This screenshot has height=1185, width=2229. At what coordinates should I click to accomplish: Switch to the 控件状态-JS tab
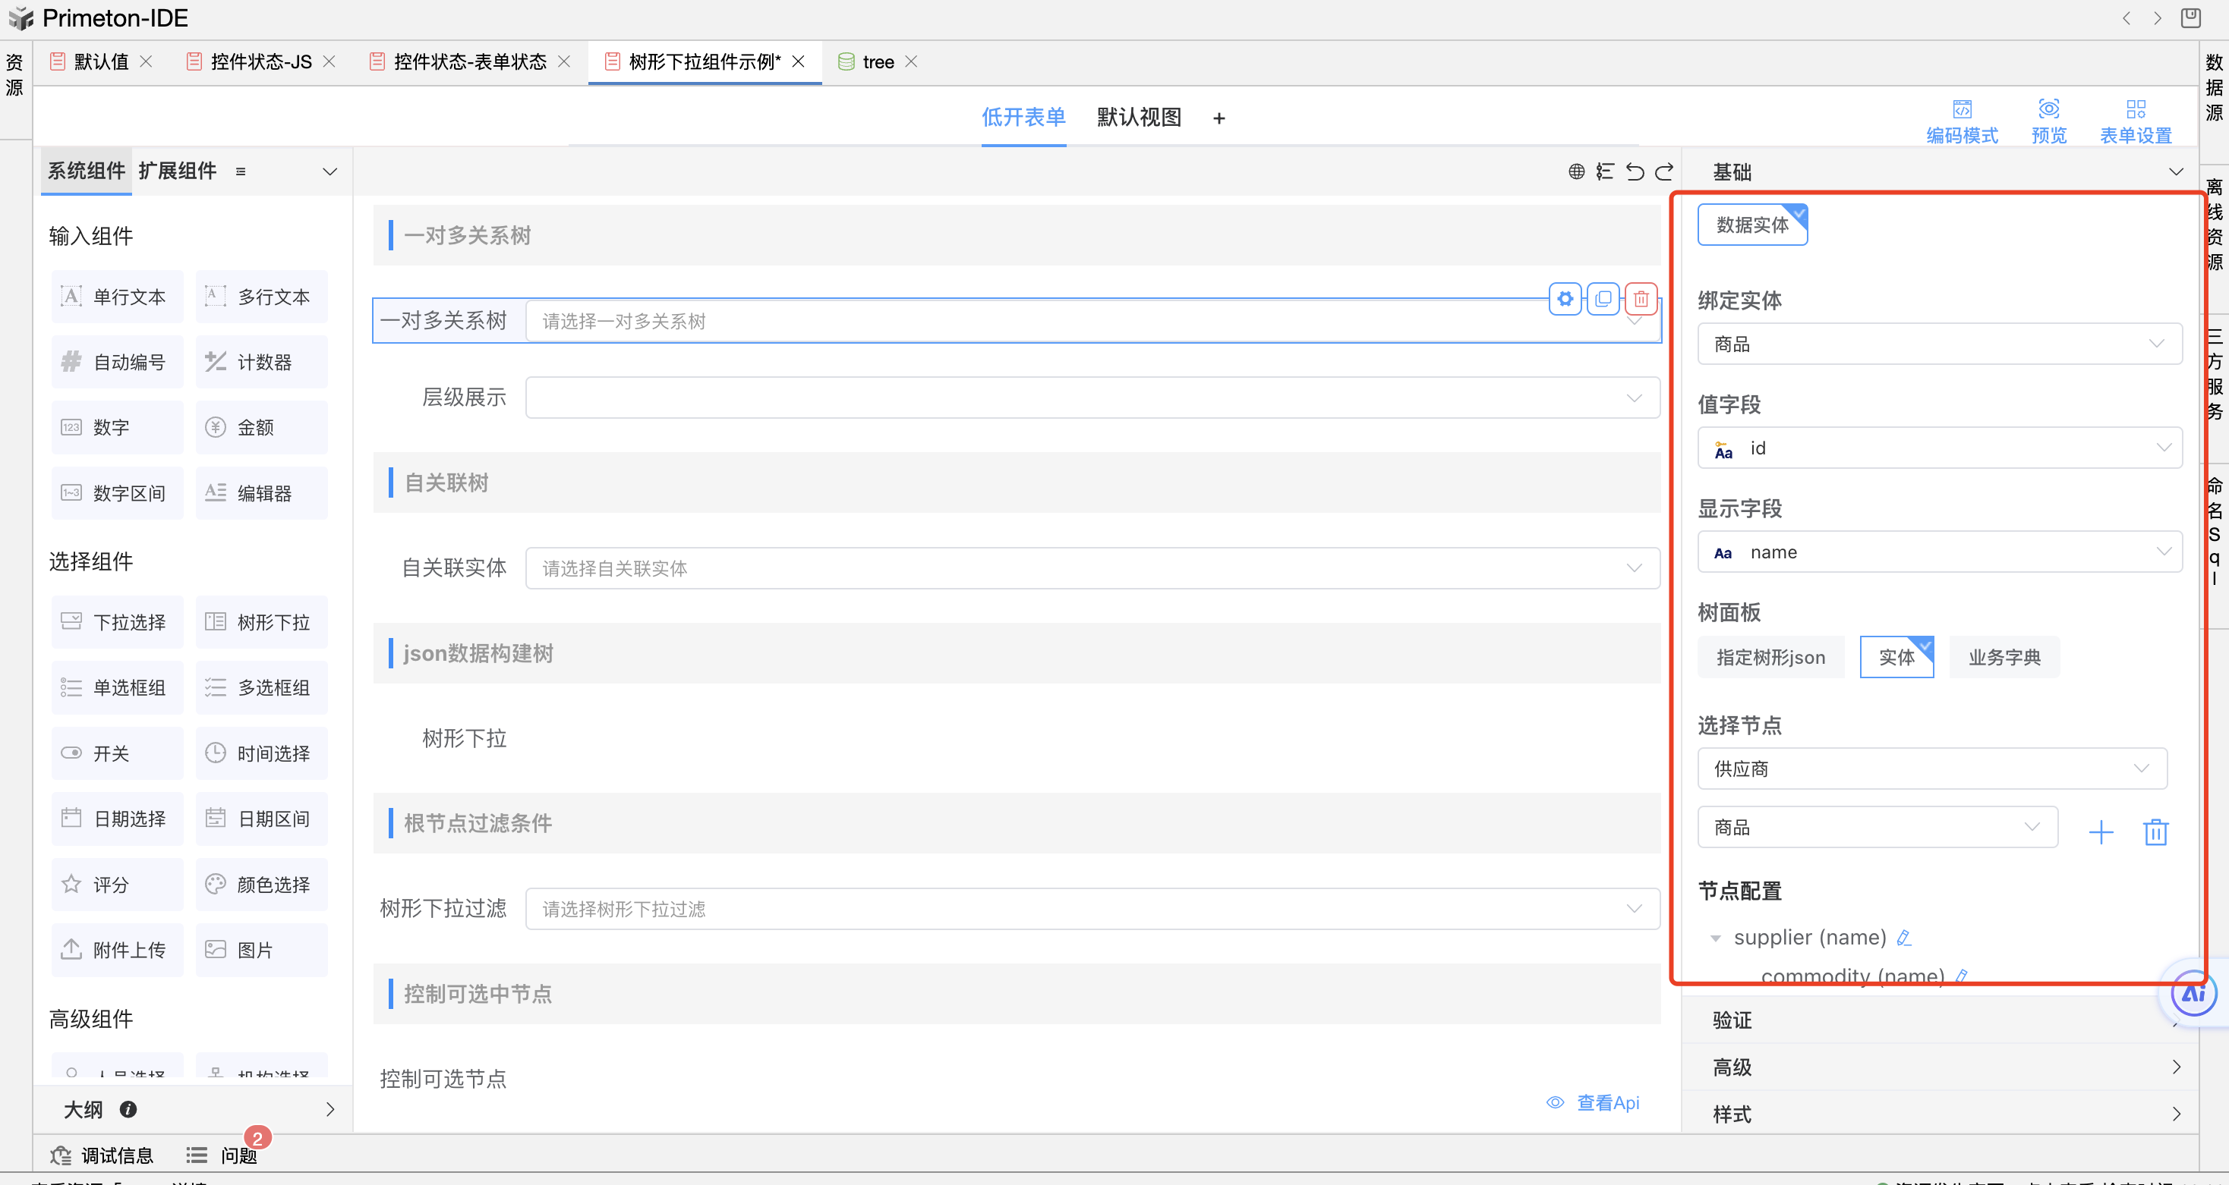(x=260, y=62)
